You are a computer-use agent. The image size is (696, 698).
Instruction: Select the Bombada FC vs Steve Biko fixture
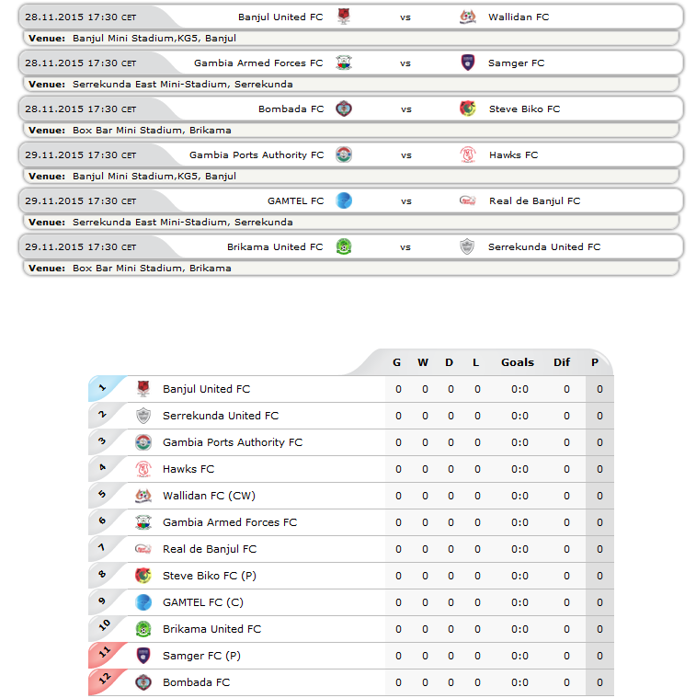tap(351, 109)
